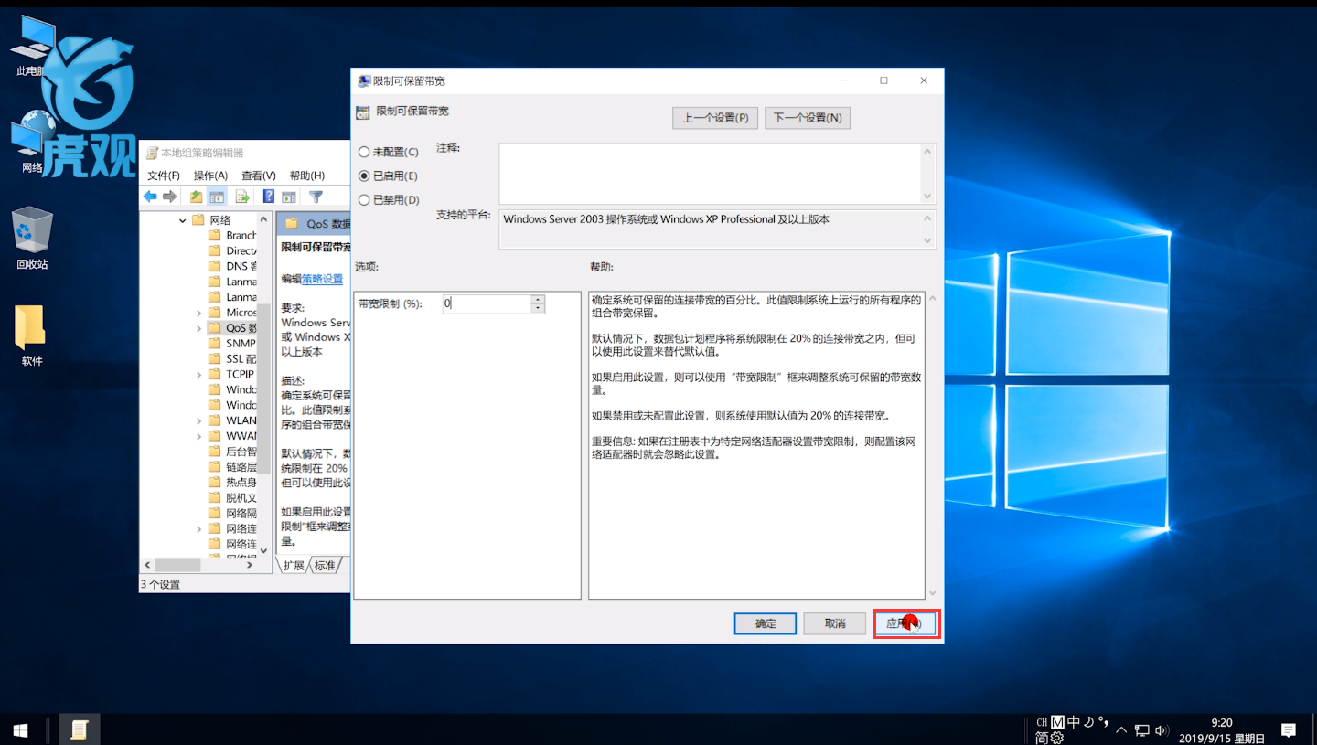This screenshot has width=1317, height=745.
Task: Select the 此电脑 desktop icon
Action: (32, 46)
